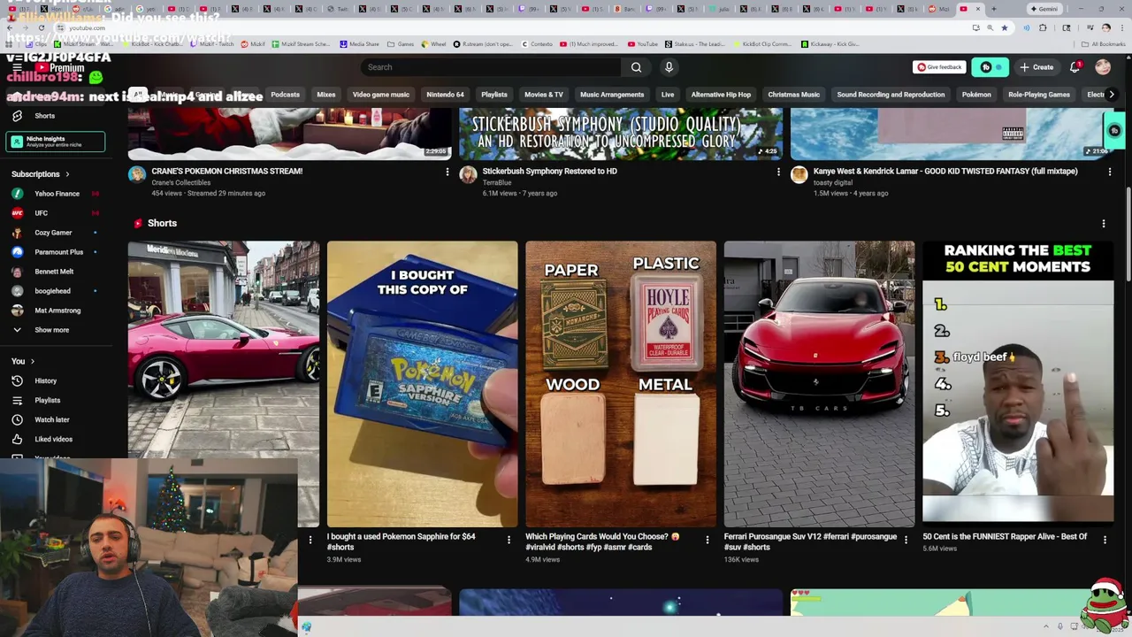Select the Podcasts filter chip
This screenshot has height=637, width=1132.
point(285,95)
